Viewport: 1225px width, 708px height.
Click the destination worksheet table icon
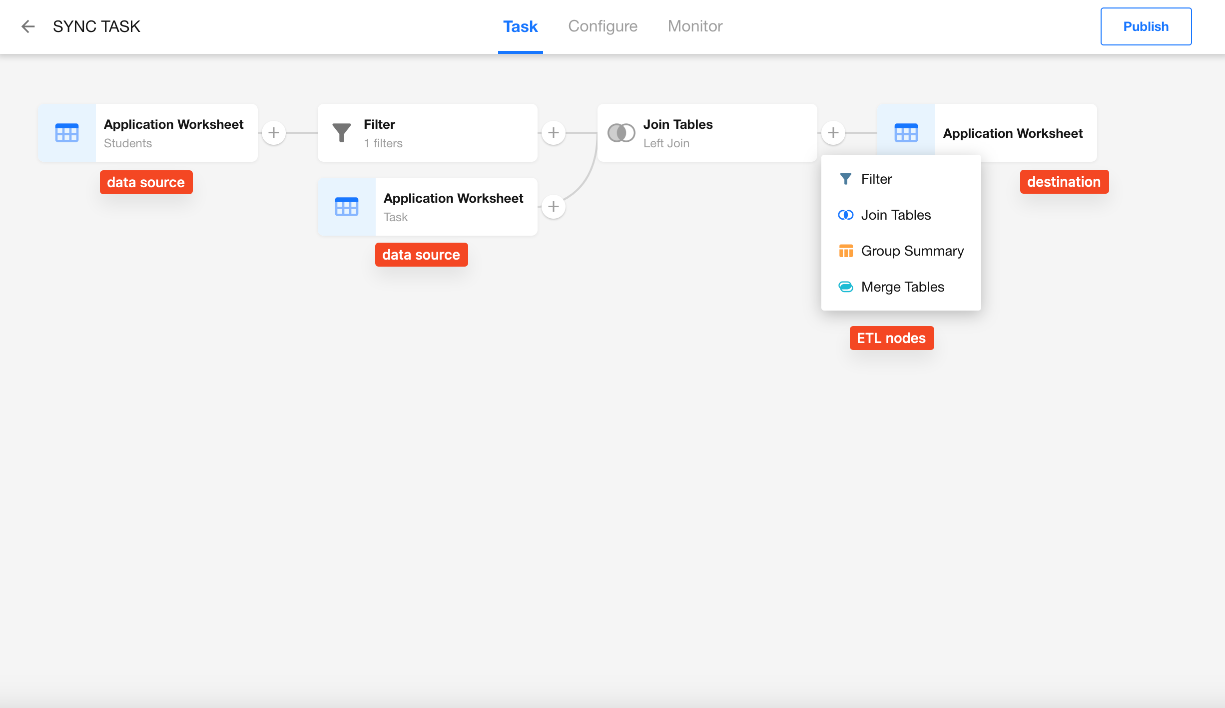point(906,133)
